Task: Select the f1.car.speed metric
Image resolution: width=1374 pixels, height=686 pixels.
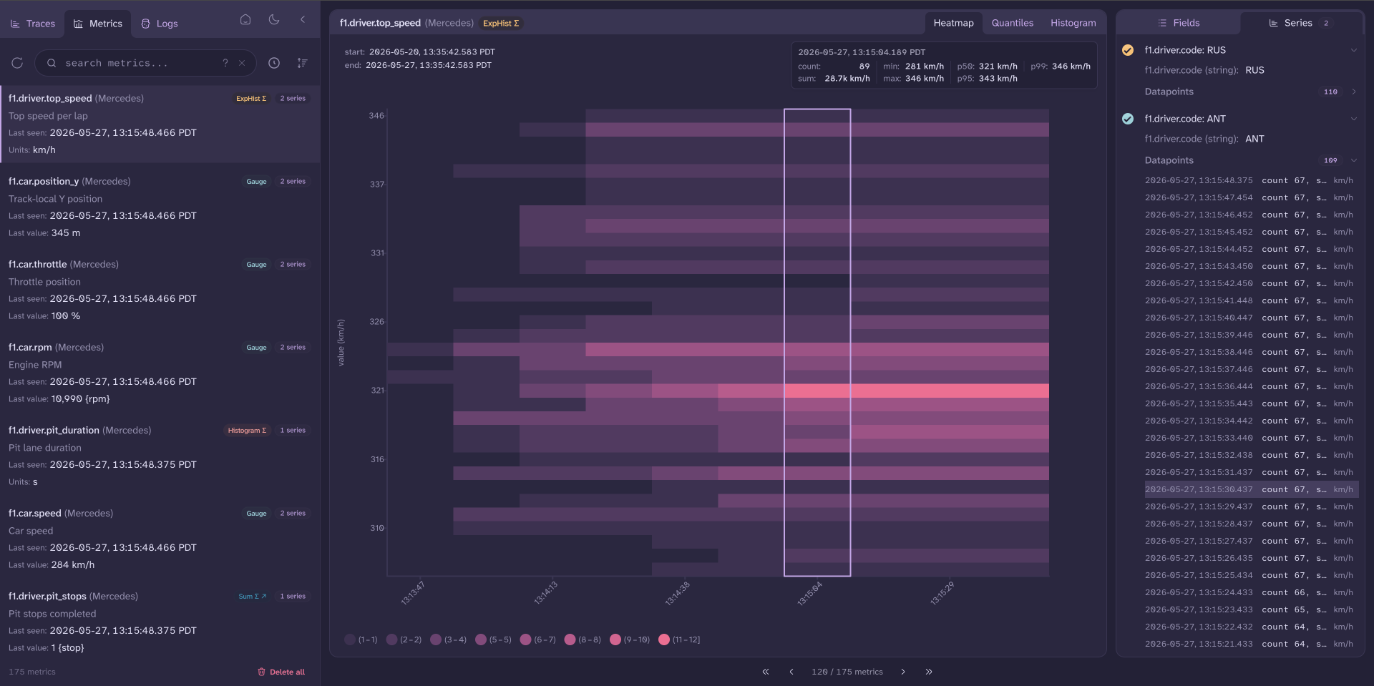Action: point(160,538)
